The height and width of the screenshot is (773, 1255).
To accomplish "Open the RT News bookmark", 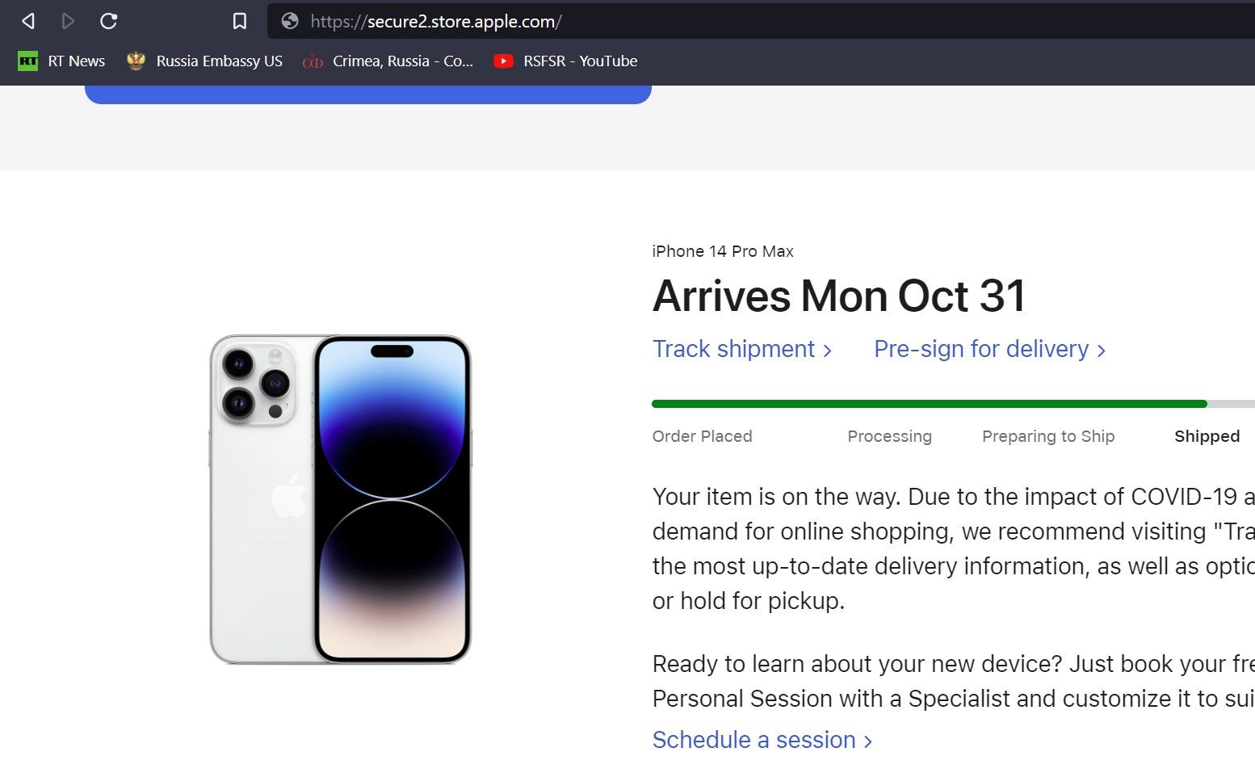I will [62, 61].
